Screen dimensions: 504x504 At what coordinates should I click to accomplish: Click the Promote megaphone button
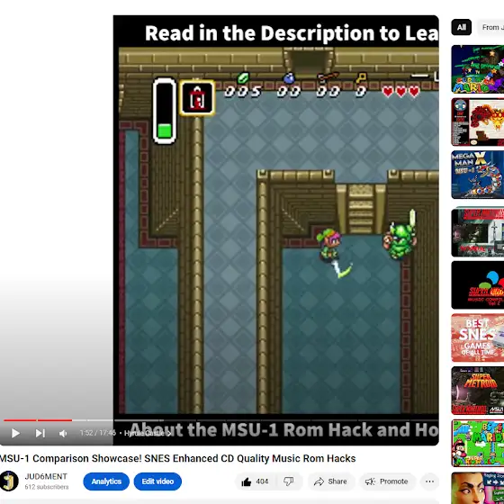click(387, 481)
